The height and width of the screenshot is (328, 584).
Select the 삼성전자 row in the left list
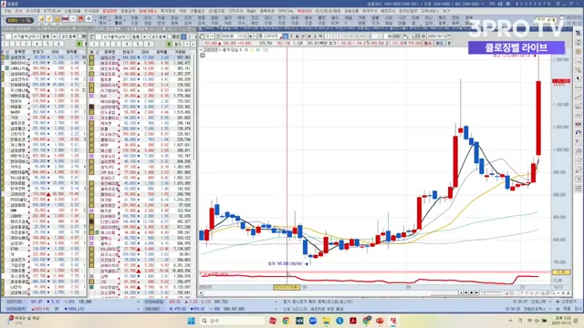44,57
